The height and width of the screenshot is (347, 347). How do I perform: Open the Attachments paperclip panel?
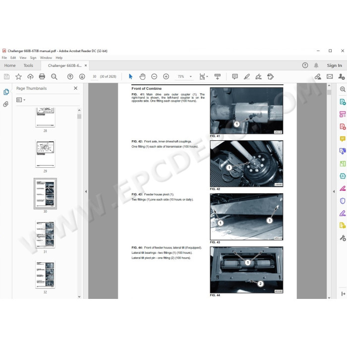point(6,104)
